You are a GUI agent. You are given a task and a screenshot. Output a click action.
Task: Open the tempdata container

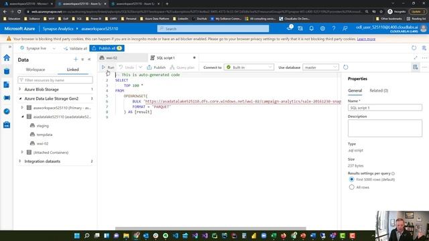coord(44,135)
